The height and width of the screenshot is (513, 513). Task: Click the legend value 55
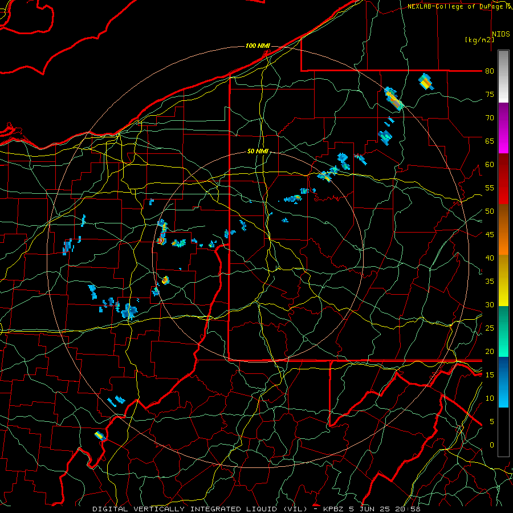pyautogui.click(x=490, y=188)
